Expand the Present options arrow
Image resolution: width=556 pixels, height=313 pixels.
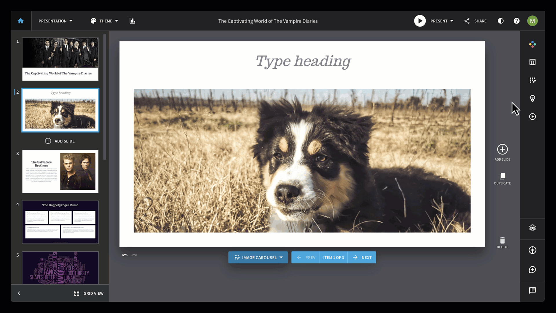click(x=452, y=21)
